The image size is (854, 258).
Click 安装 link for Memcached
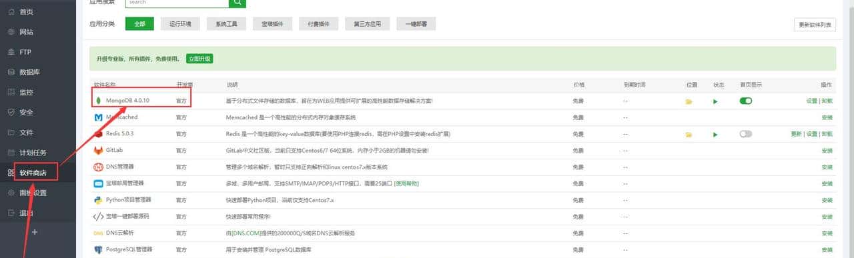click(827, 117)
